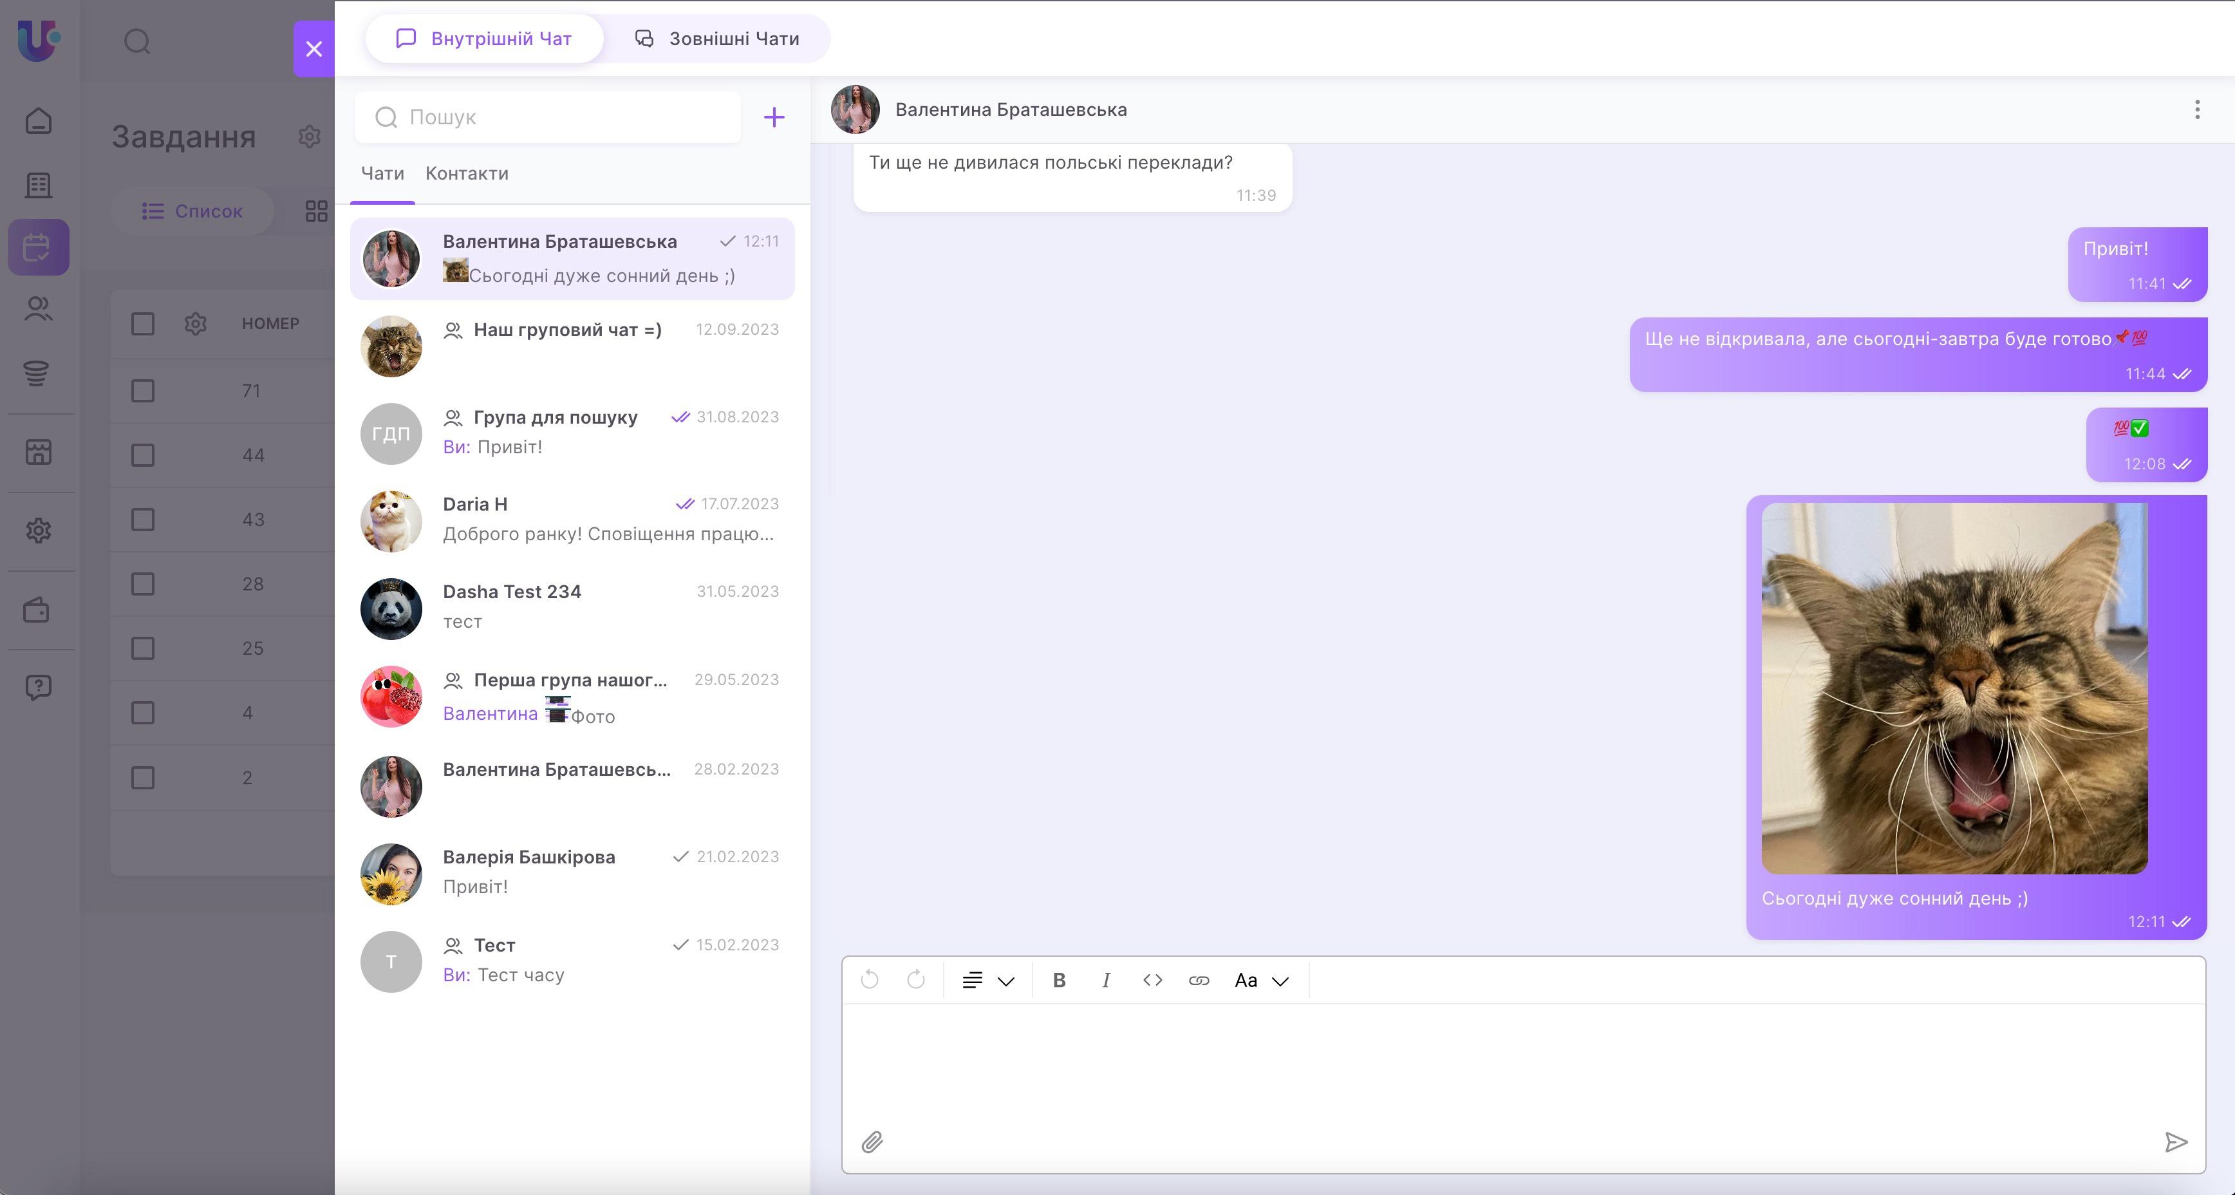Switch to Зовнішні Чати tab
2235x1195 pixels.
pyautogui.click(x=718, y=39)
